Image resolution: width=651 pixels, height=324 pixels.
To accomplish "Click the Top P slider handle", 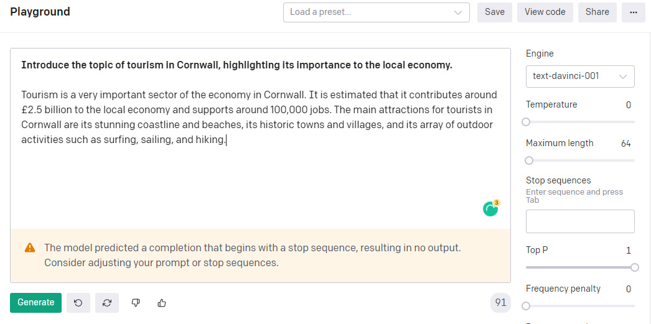I will click(634, 267).
